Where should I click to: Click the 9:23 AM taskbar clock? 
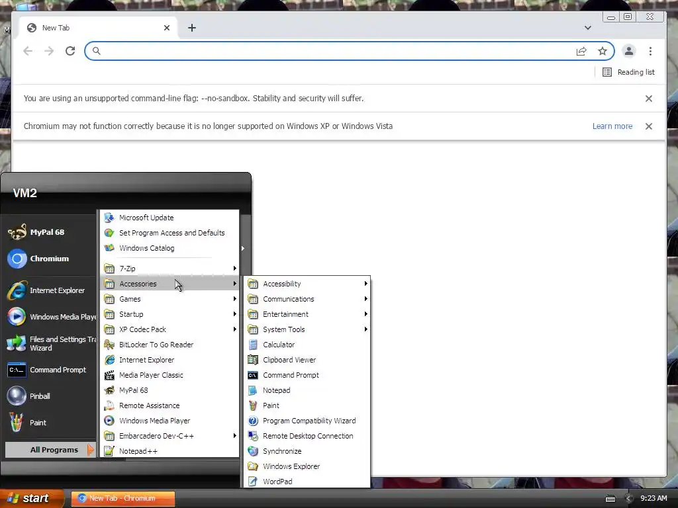coord(654,498)
